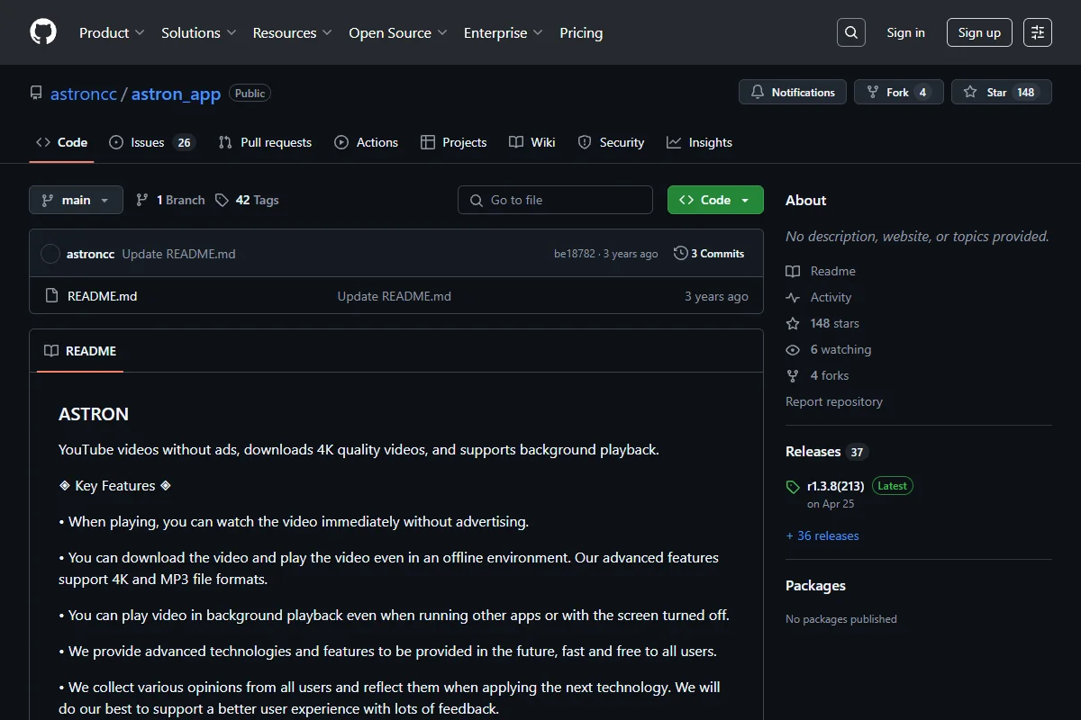Open the + 36 releases link

pos(822,535)
